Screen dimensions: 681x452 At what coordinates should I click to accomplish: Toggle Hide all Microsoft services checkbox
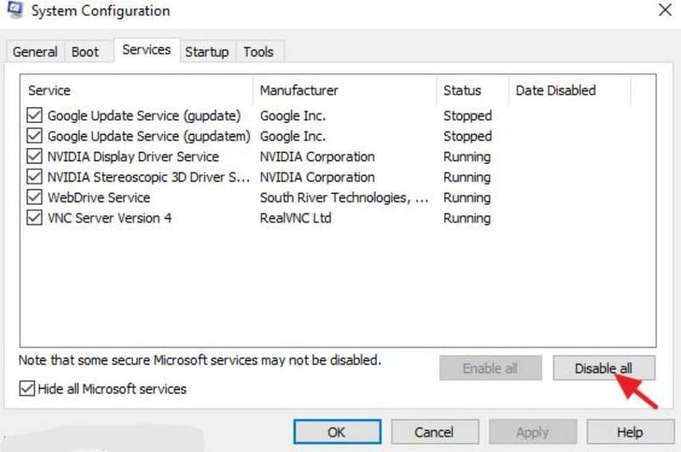coord(27,388)
